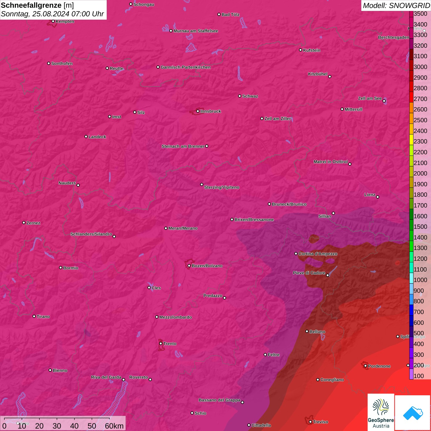This screenshot has height=431, width=431.
Task: Click the 'Matrei in Osttirol' label
Action: pos(331,162)
